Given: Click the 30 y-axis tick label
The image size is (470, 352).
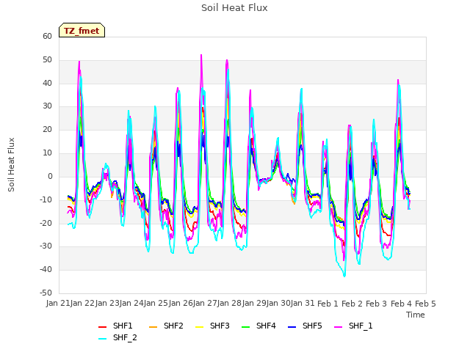Looking at the screenshot, I should tap(47, 106).
